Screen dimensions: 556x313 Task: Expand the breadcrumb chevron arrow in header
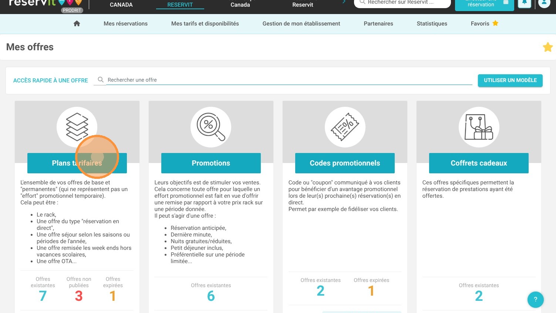click(x=344, y=2)
